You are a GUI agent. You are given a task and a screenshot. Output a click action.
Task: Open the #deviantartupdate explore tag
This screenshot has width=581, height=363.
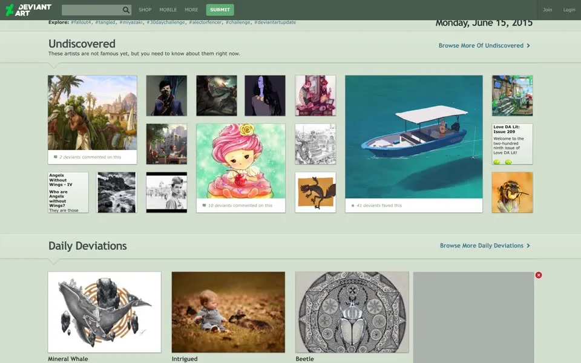coord(275,22)
